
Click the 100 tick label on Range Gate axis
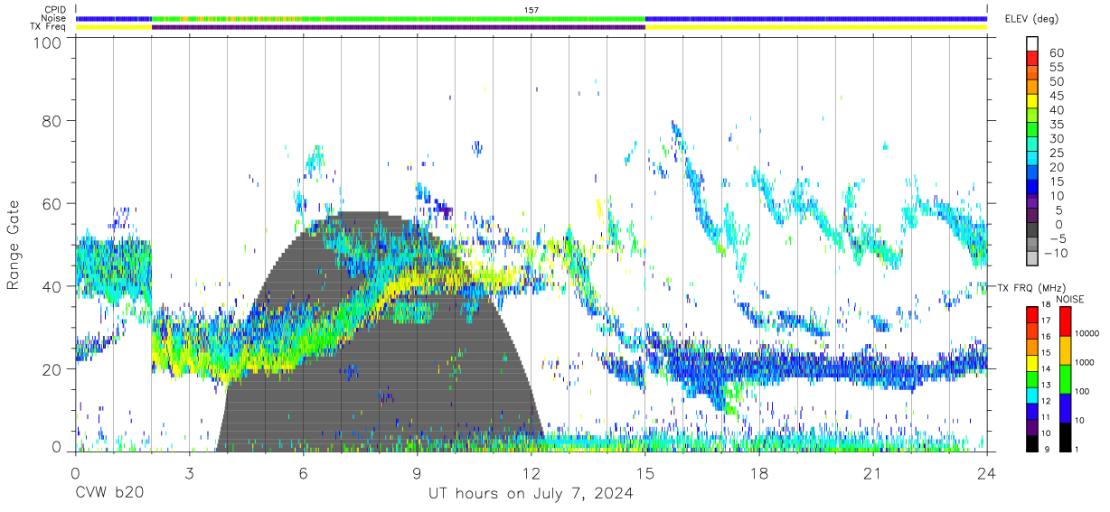49,42
